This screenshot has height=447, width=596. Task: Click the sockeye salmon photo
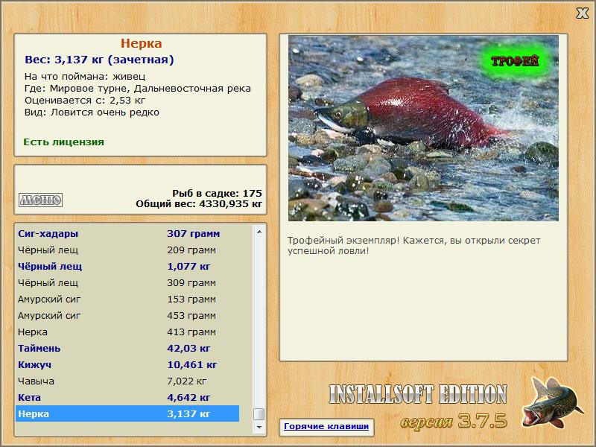pos(423,128)
